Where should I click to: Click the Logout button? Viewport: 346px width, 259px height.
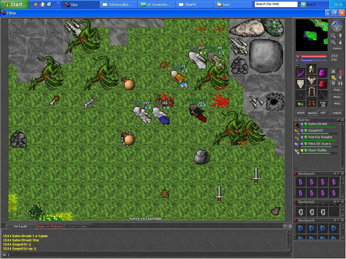(337, 113)
